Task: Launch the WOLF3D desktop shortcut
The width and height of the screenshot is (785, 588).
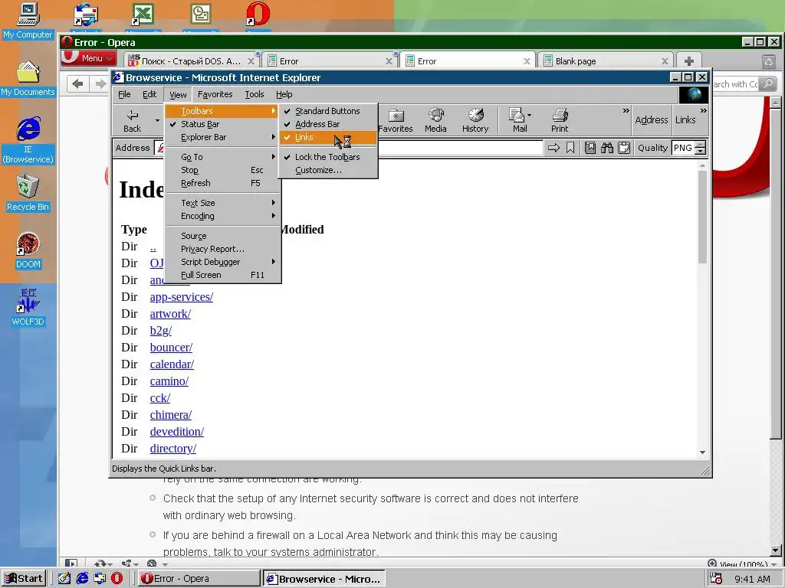Action: 28,308
